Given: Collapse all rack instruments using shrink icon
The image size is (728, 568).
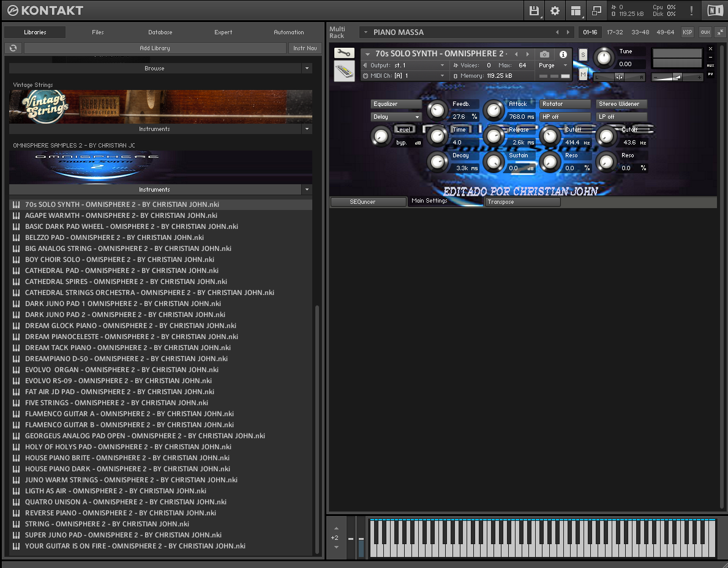Looking at the screenshot, I should click(x=720, y=32).
